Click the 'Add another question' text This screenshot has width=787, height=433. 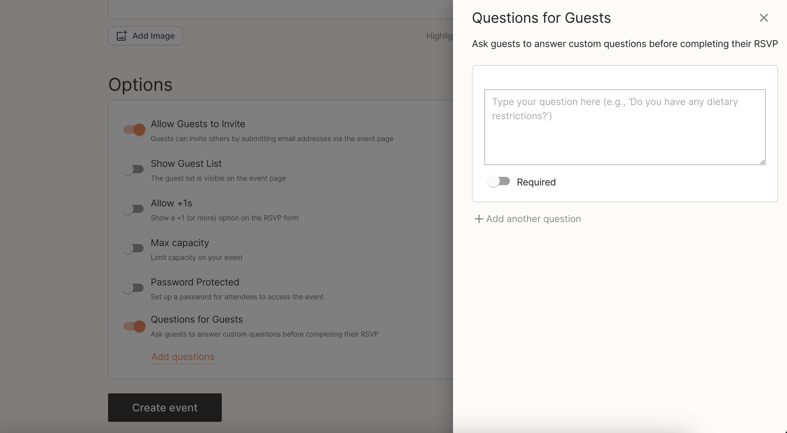click(533, 219)
